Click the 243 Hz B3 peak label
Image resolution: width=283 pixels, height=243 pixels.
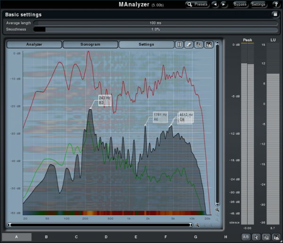pos(104,100)
